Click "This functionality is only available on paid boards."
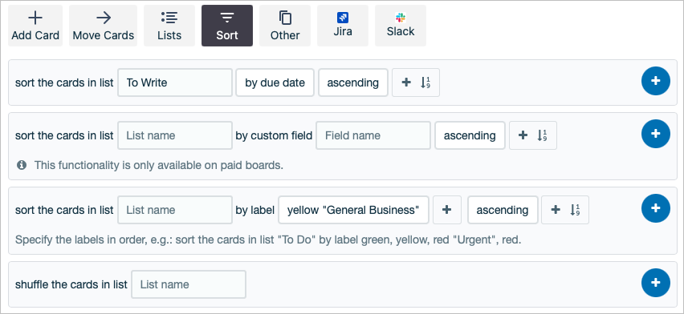The height and width of the screenshot is (314, 684). point(159,166)
